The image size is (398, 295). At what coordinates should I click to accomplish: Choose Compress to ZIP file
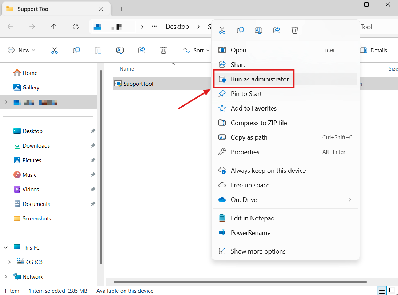pyautogui.click(x=258, y=123)
